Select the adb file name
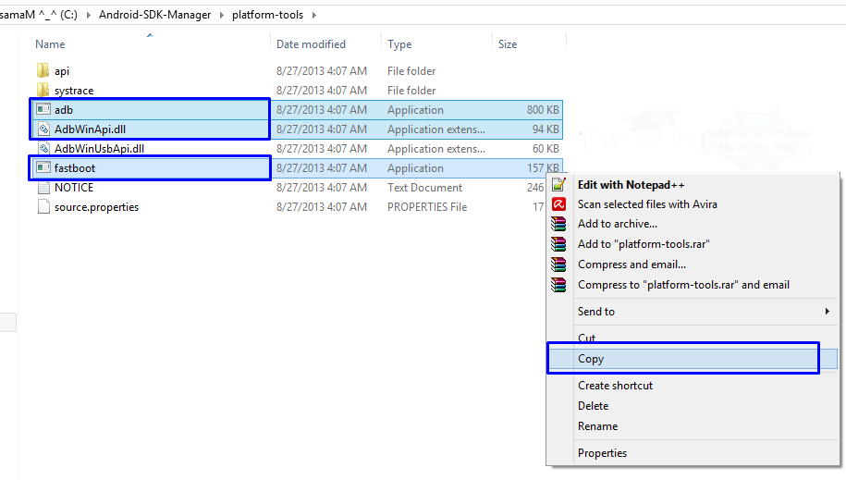The height and width of the screenshot is (480, 846). (x=63, y=110)
